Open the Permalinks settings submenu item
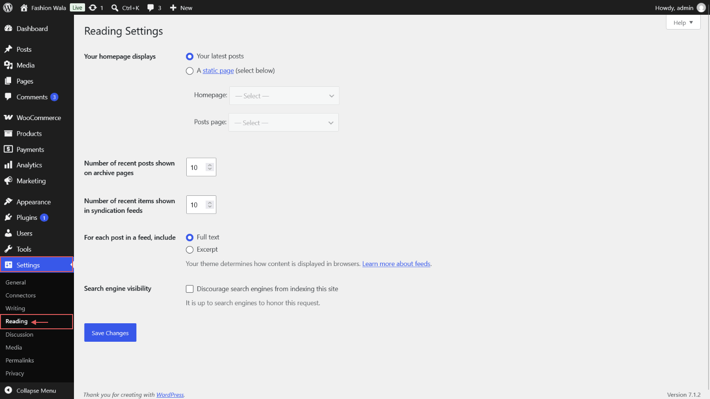Viewport: 710px width, 399px height. 20,360
